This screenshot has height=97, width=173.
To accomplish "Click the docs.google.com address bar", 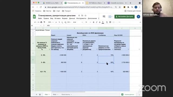I will [x=80, y=7].
